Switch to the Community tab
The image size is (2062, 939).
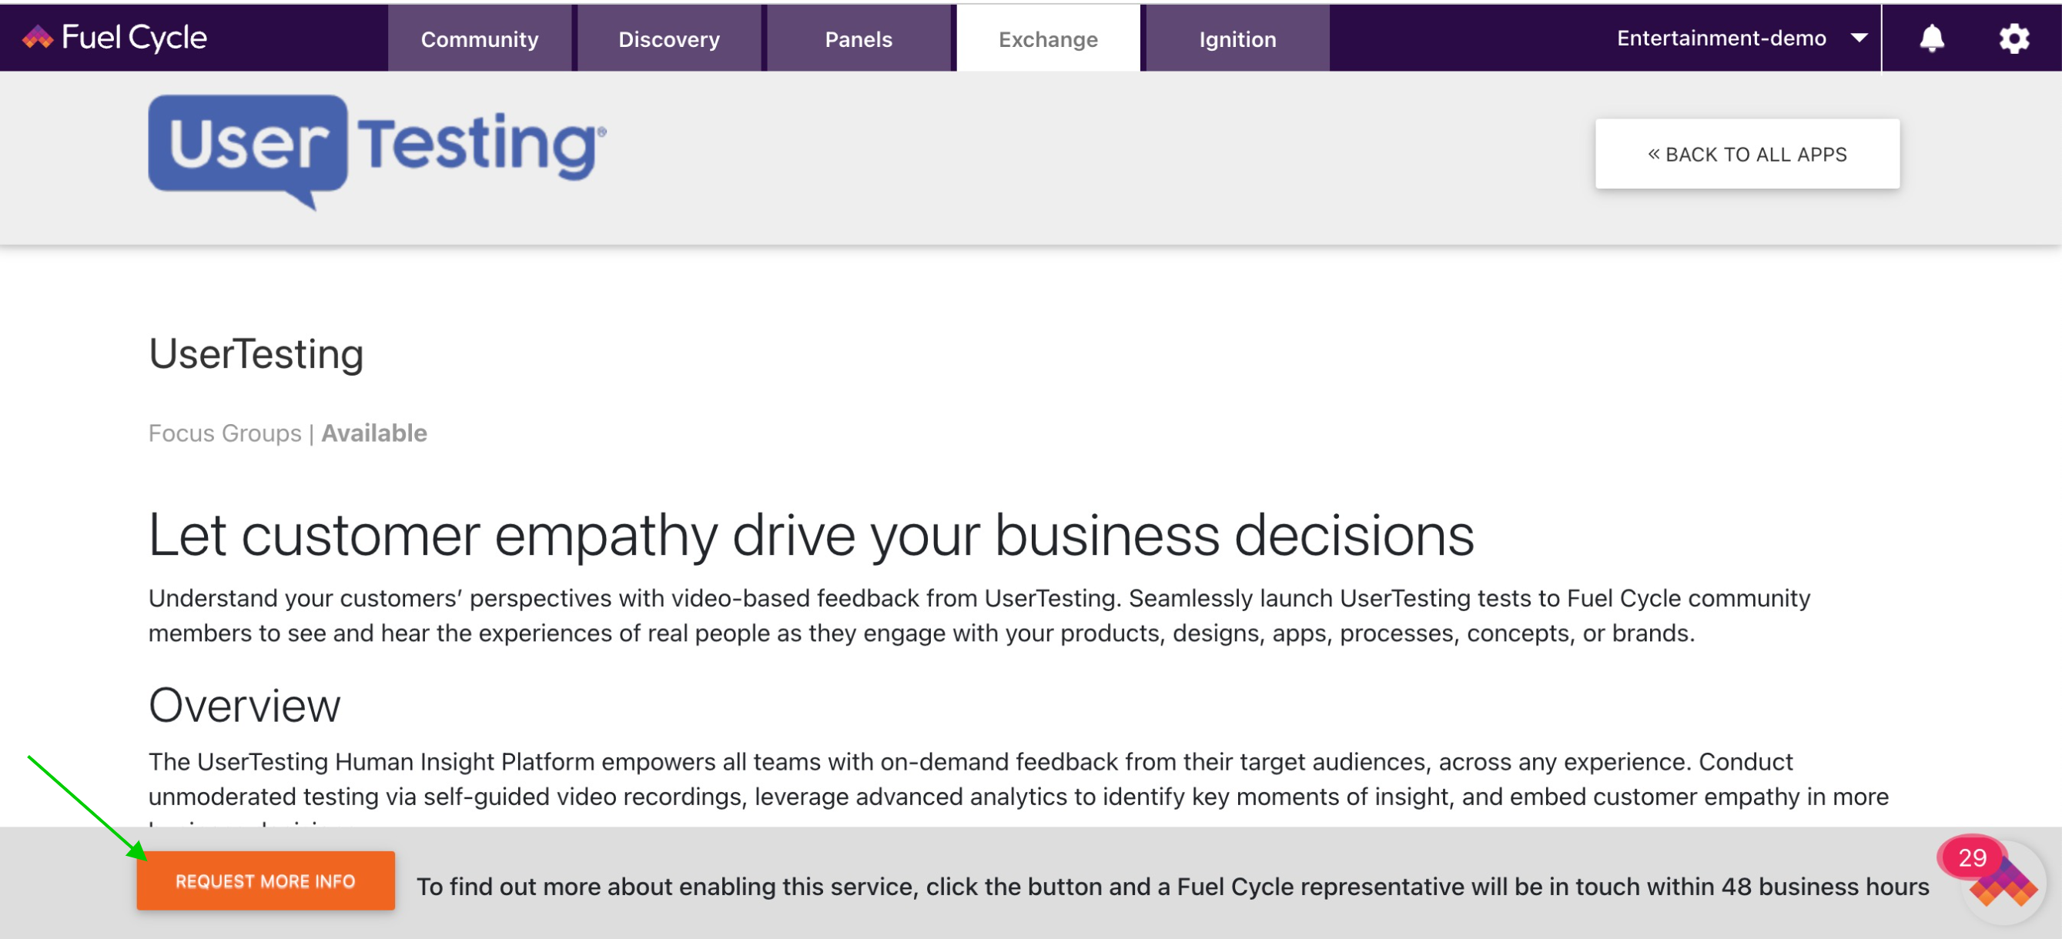(480, 38)
